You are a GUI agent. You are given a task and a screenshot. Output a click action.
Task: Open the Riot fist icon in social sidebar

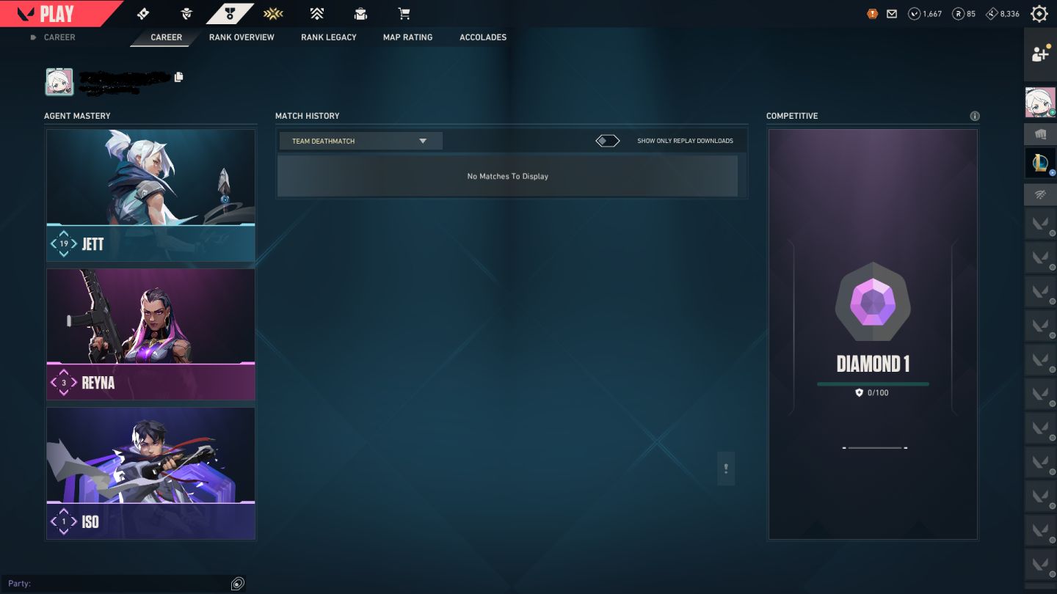(1040, 134)
